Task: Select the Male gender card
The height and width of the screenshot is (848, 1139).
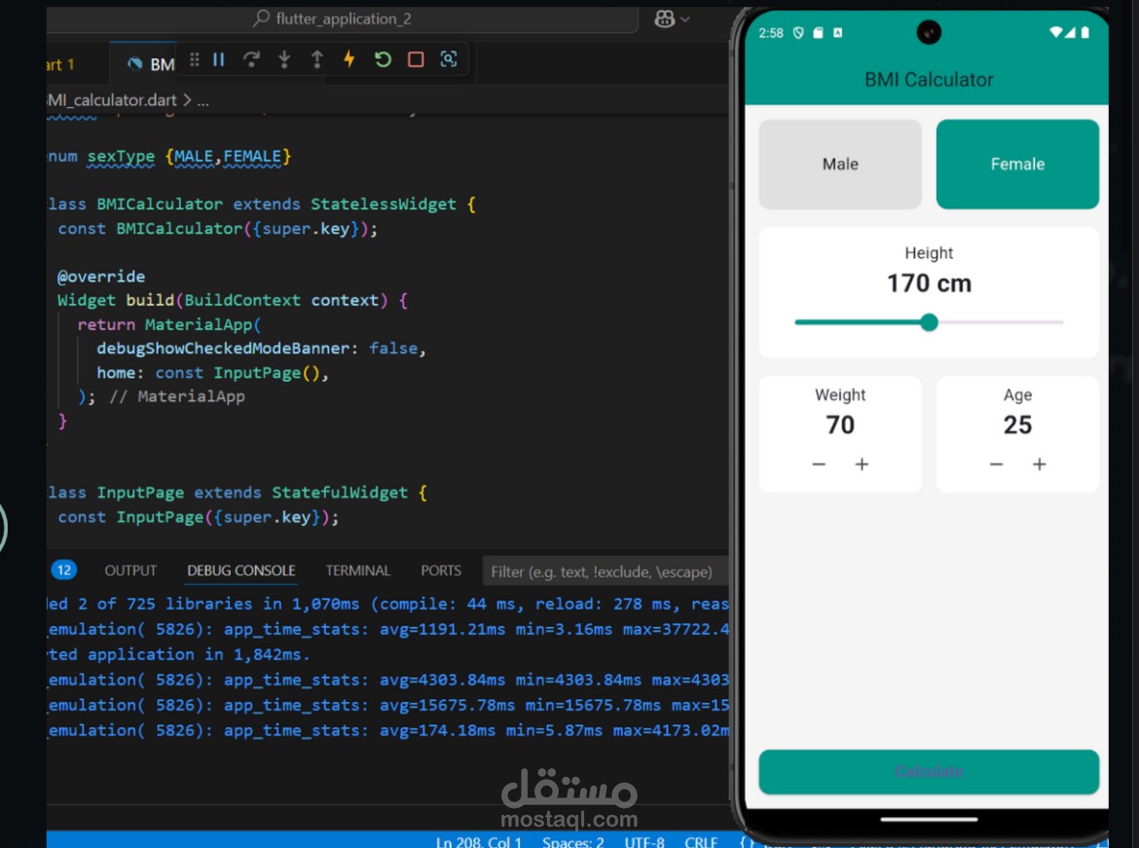Action: click(x=840, y=165)
